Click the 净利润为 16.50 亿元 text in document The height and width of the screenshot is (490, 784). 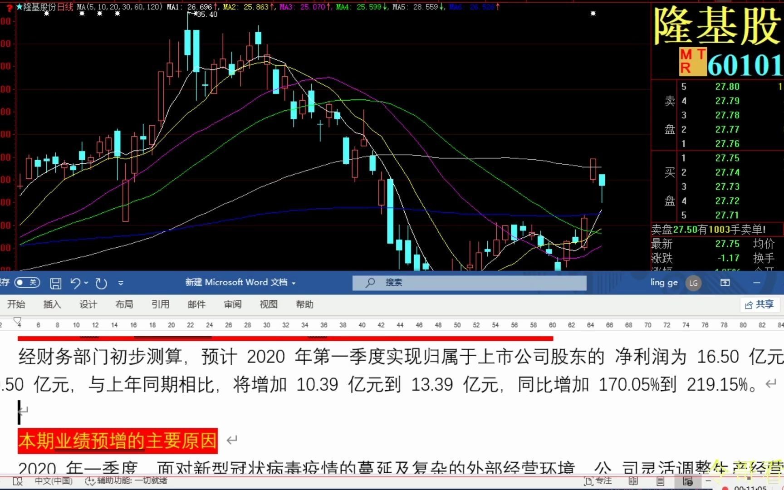(x=699, y=357)
